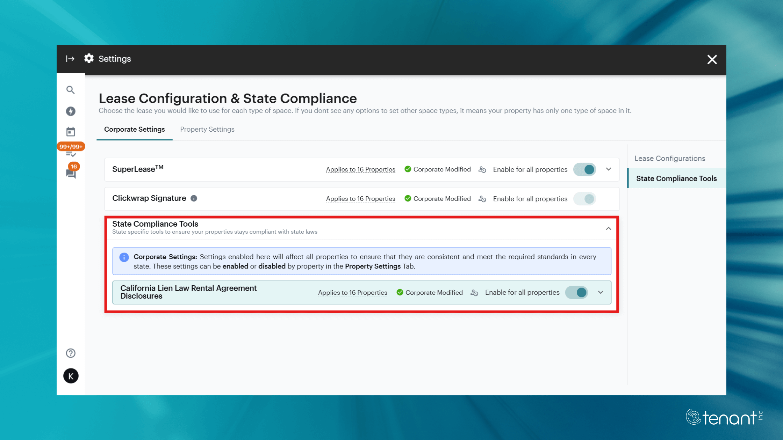Click the sidebar expand arrow in the header
Screen dimensions: 783x440
pyautogui.click(x=70, y=59)
